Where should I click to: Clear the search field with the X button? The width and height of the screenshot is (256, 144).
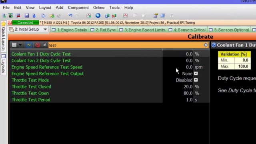coord(206,45)
